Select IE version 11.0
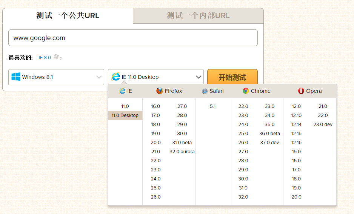The width and height of the screenshot is (354, 214). pyautogui.click(x=125, y=106)
